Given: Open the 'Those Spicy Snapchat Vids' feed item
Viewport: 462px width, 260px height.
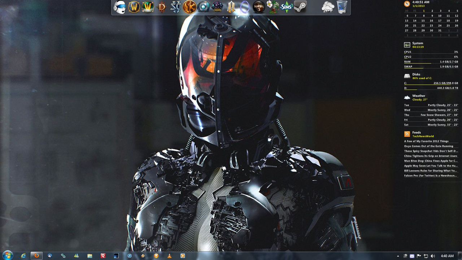Looking at the screenshot, I should (431, 151).
